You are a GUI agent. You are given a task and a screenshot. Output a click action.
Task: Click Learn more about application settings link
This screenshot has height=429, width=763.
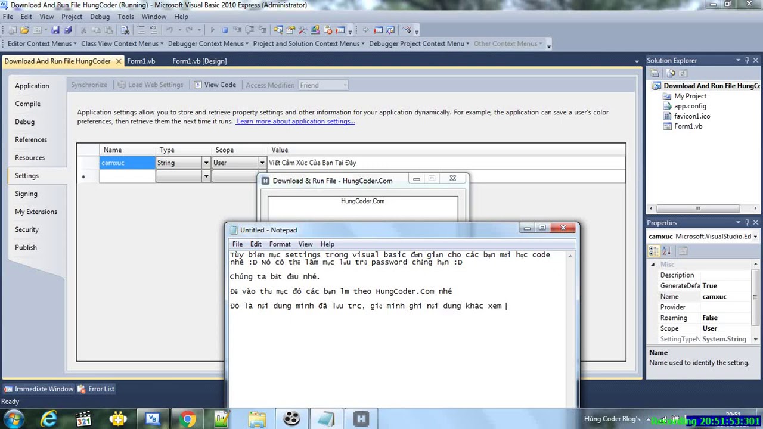point(295,121)
